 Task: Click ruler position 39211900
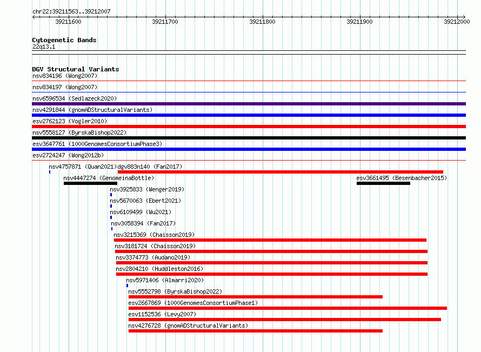click(359, 22)
